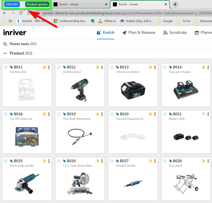Viewport: 212px width, 203px height.
Task: Open the B013 three-dot options menu
Action: pyautogui.click(x=155, y=67)
